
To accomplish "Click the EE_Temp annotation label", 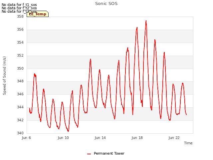I will tap(38, 14).
